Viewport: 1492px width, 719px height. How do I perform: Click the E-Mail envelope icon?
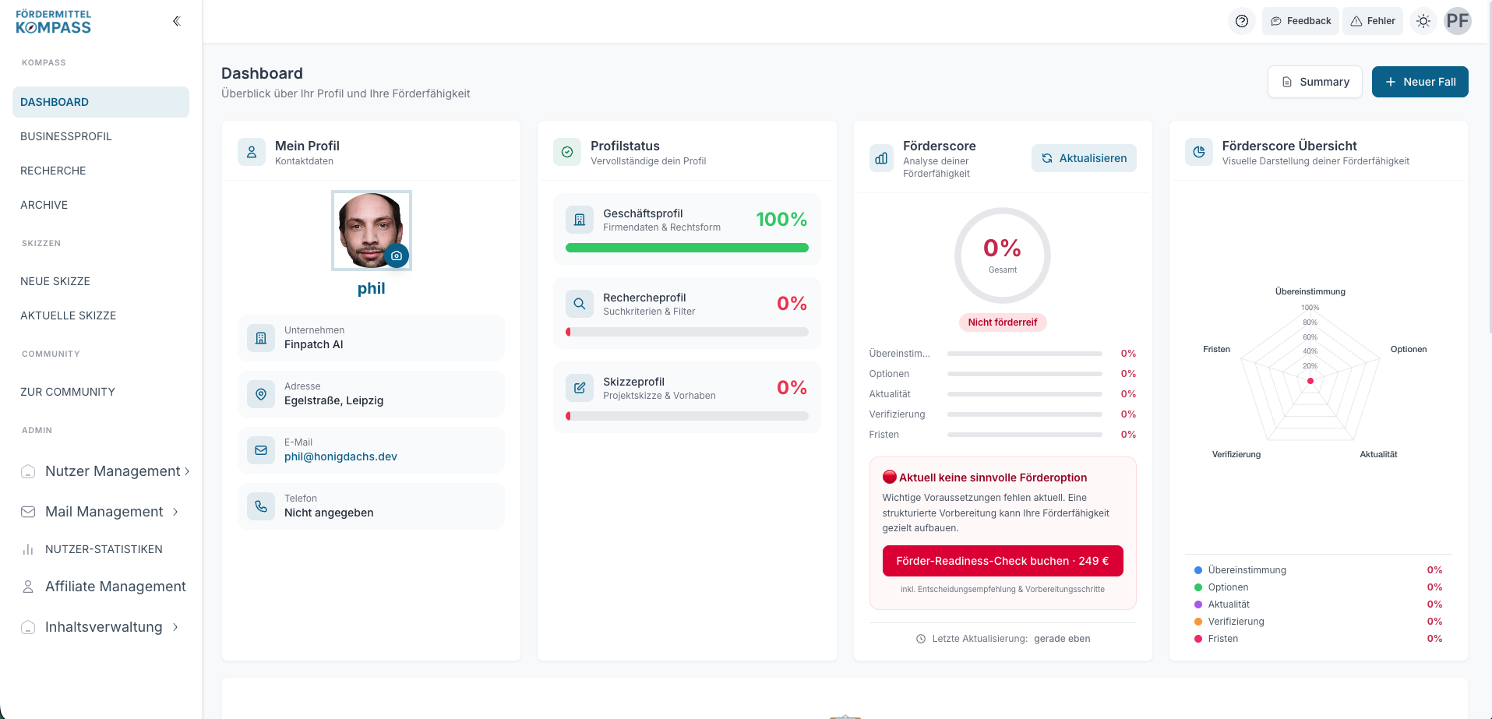(261, 450)
